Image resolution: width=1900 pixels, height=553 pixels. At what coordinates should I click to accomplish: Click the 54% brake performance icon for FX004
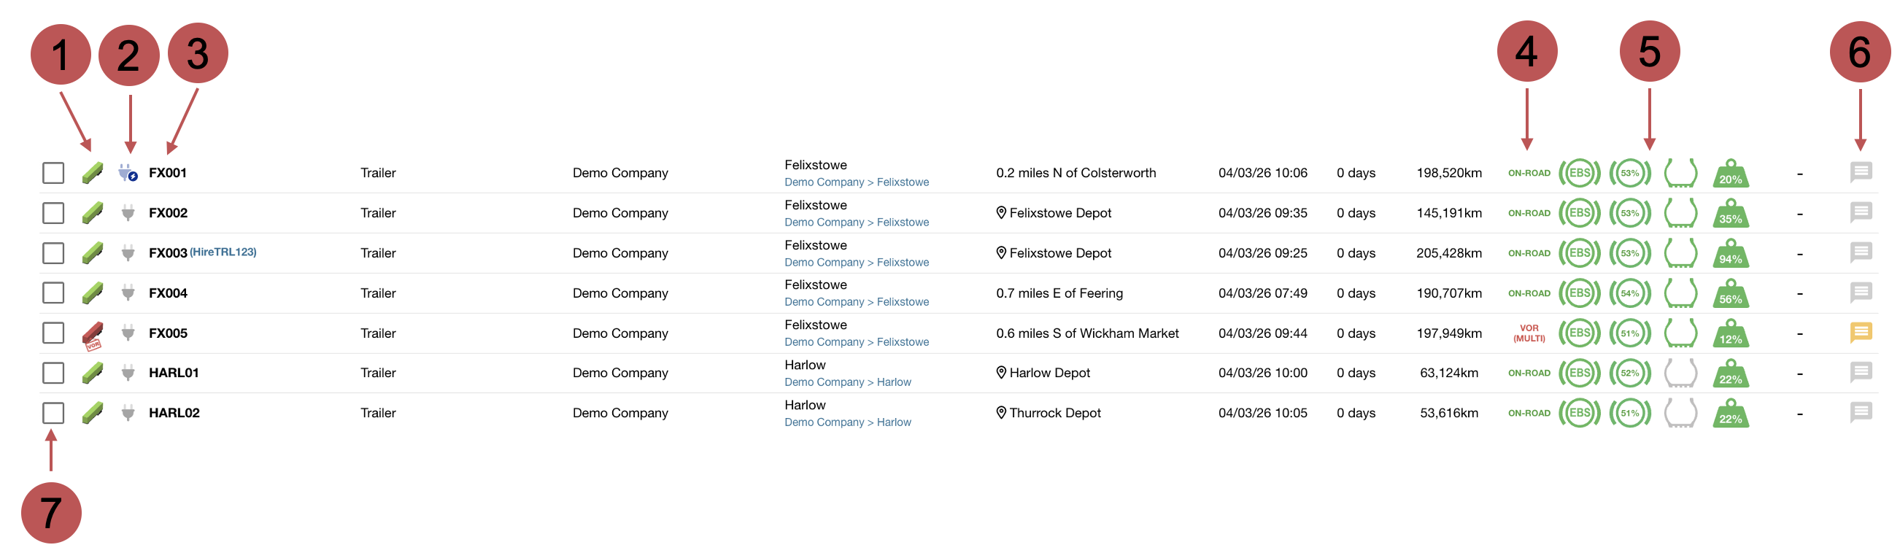[1629, 293]
